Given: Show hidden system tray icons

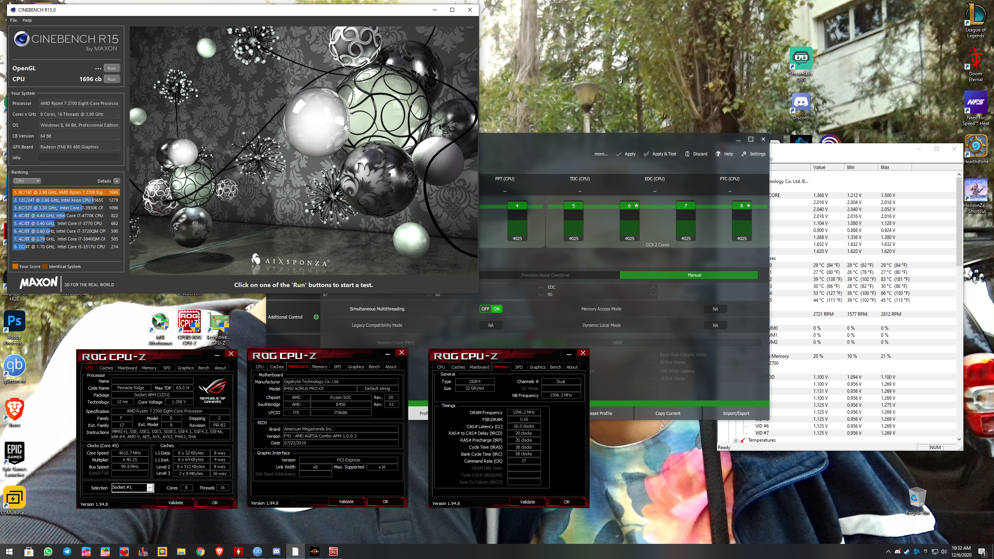Looking at the screenshot, I should coord(888,551).
